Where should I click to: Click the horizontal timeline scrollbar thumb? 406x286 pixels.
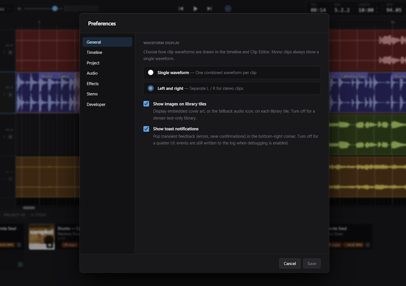coord(29,208)
